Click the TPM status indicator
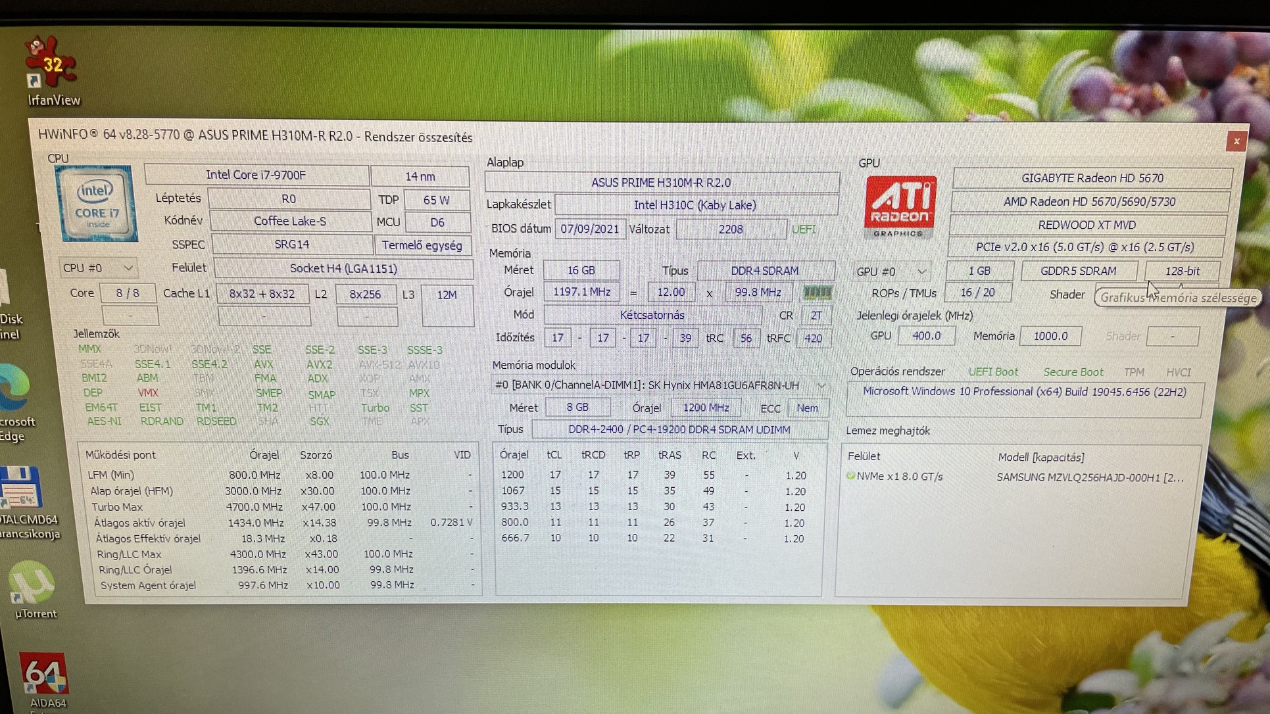The width and height of the screenshot is (1270, 714). tap(1133, 372)
